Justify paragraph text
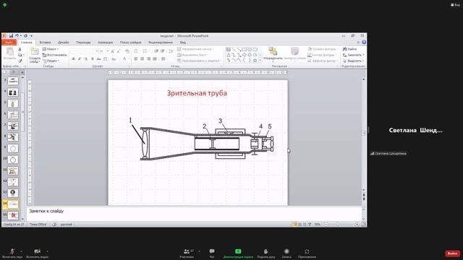The width and height of the screenshot is (463, 260). tap(155, 59)
